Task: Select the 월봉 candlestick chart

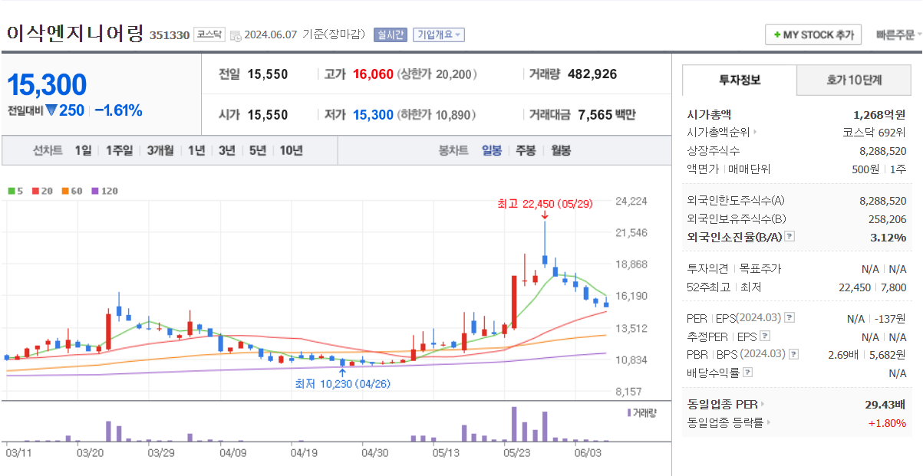Action: (x=561, y=150)
